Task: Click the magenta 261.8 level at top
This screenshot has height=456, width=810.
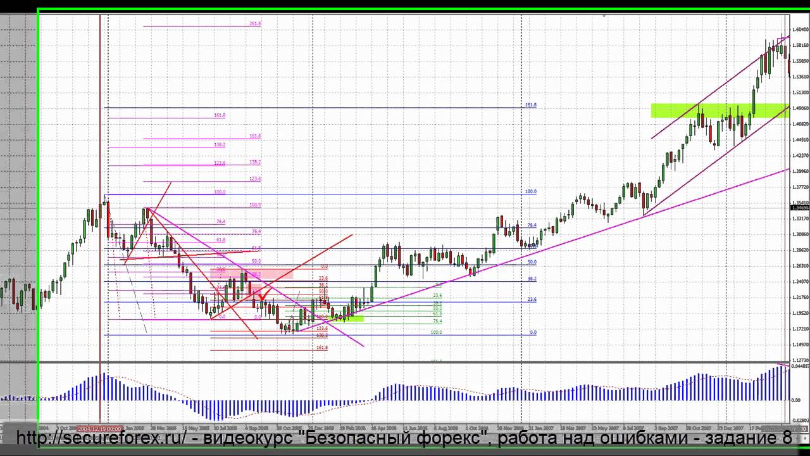Action: click(x=255, y=23)
